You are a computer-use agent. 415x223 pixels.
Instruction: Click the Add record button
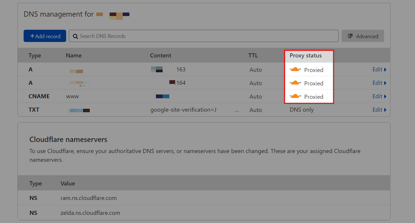pos(45,36)
